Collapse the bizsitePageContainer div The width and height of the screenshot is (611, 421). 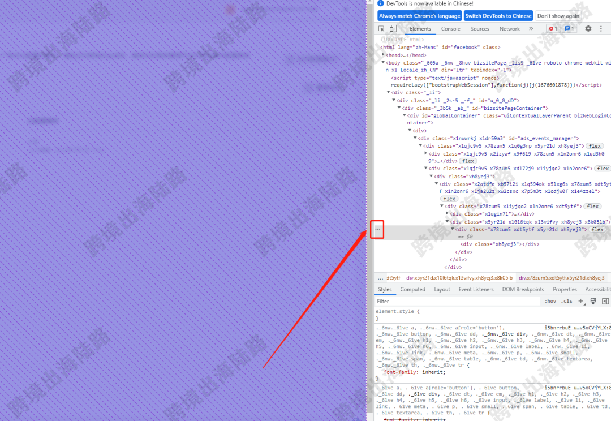pyautogui.click(x=399, y=108)
